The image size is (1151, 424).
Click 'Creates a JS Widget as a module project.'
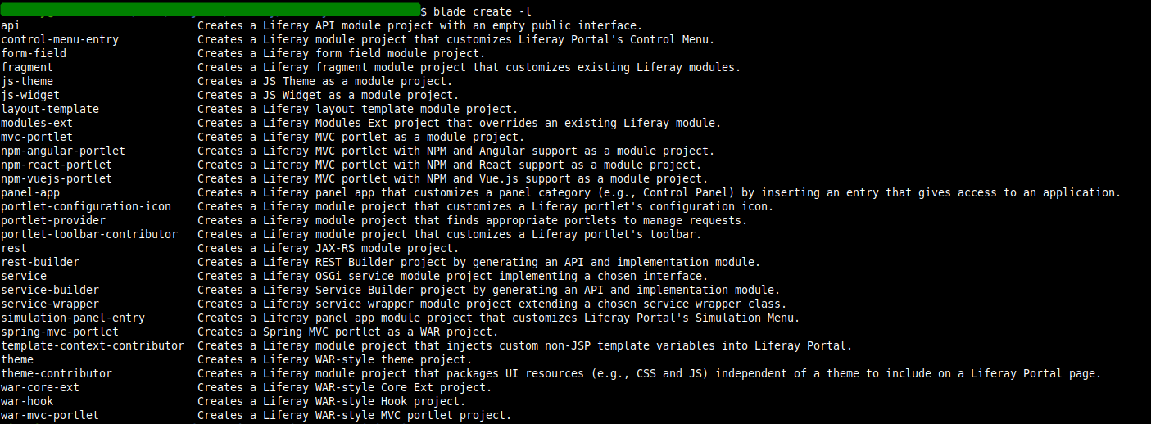(329, 95)
